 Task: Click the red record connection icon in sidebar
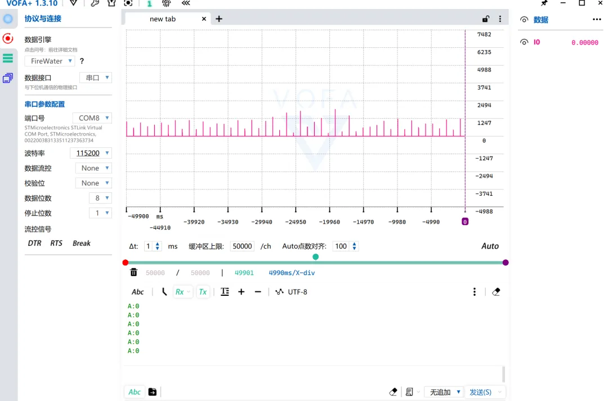pos(8,38)
